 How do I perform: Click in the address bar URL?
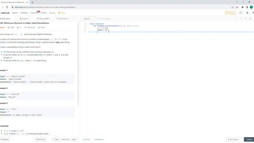[45, 7]
